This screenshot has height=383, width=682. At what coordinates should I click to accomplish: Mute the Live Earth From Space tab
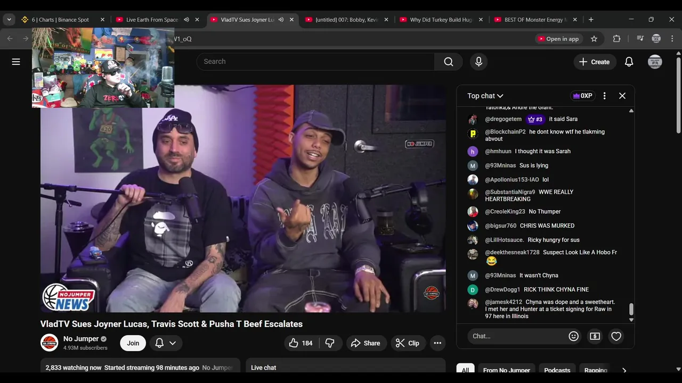pos(186,20)
